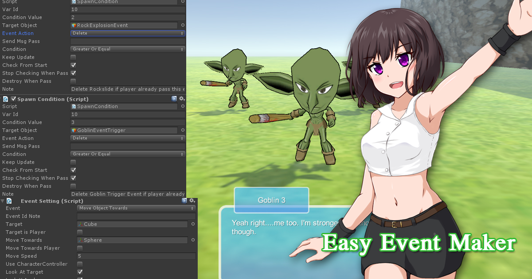Viewport: 532px width, 279px height.
Task: Enable the Keep Update checkbox
Action: tap(72, 57)
